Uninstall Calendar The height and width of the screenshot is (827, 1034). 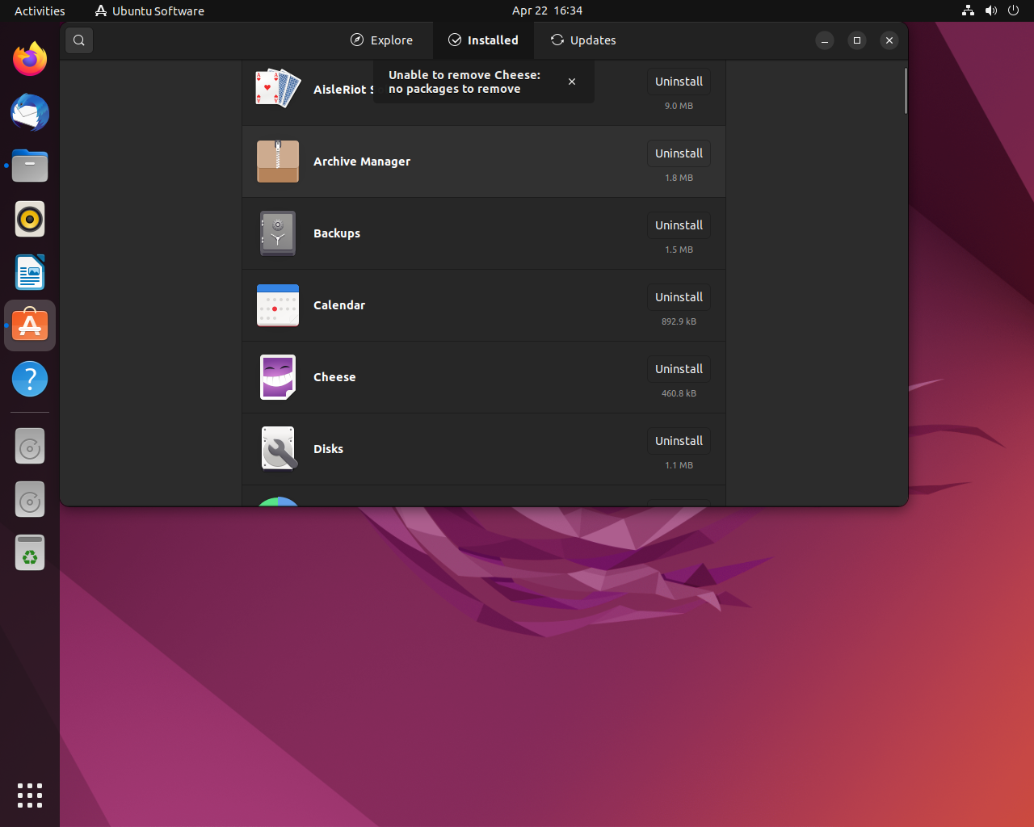point(679,297)
